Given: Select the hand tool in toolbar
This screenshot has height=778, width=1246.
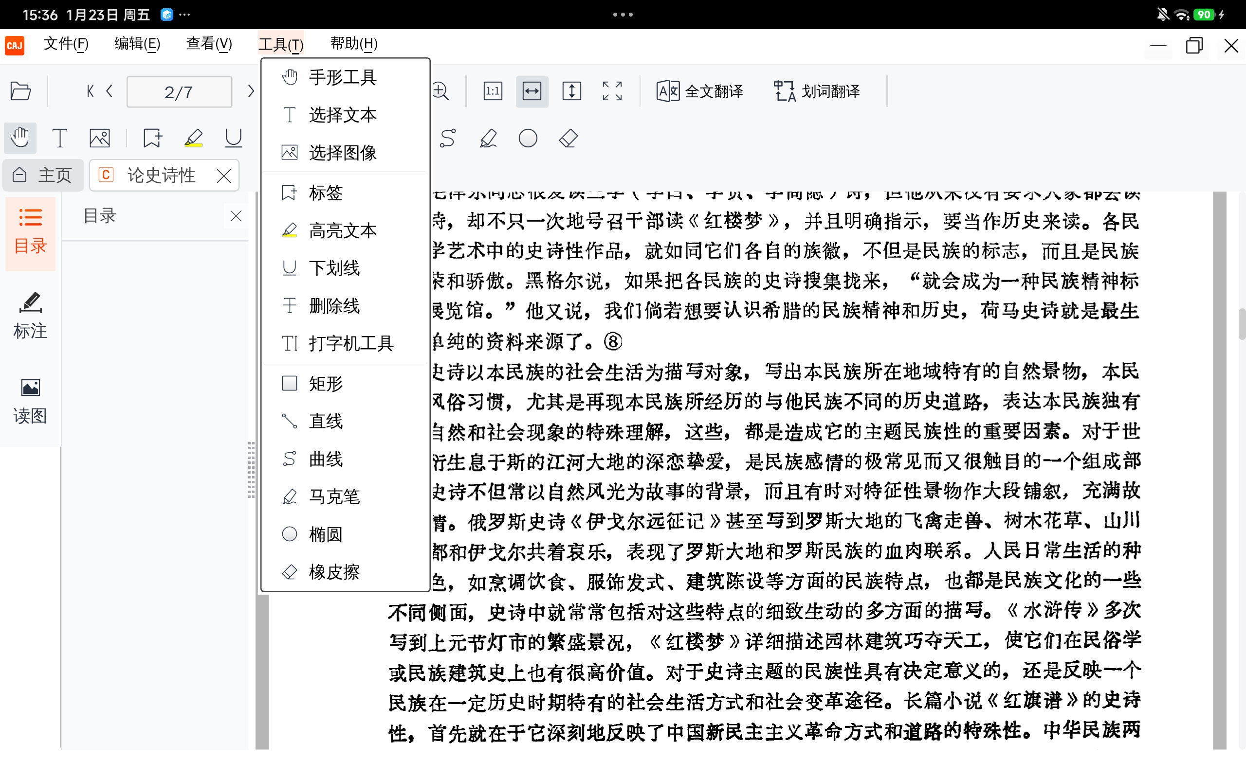Looking at the screenshot, I should tap(20, 138).
